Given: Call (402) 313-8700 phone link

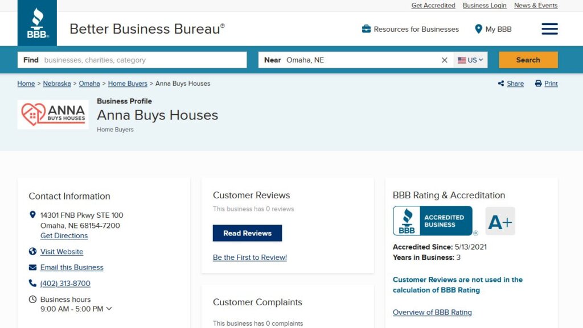Looking at the screenshot, I should [x=65, y=283].
